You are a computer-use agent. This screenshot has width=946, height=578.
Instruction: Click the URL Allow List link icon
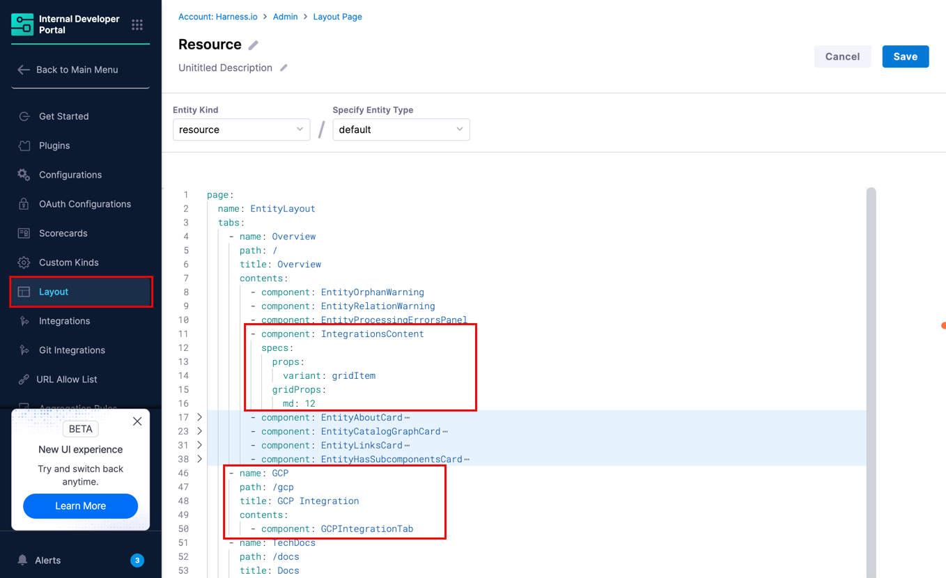pyautogui.click(x=24, y=380)
